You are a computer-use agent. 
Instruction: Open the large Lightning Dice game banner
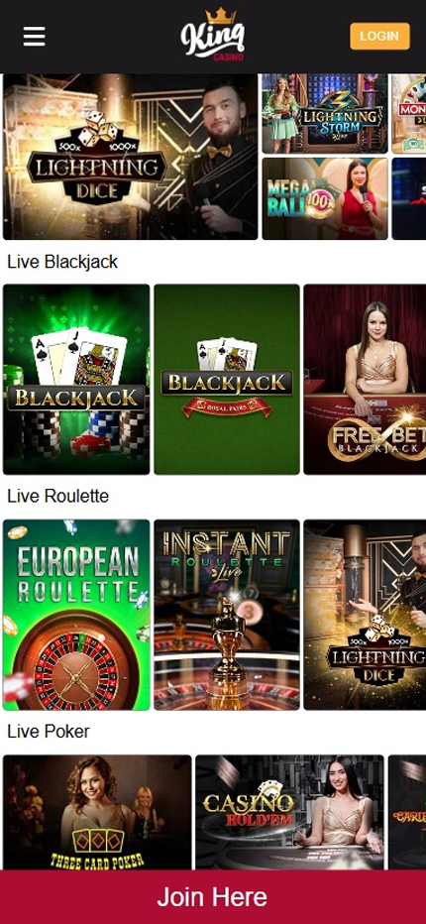click(130, 157)
